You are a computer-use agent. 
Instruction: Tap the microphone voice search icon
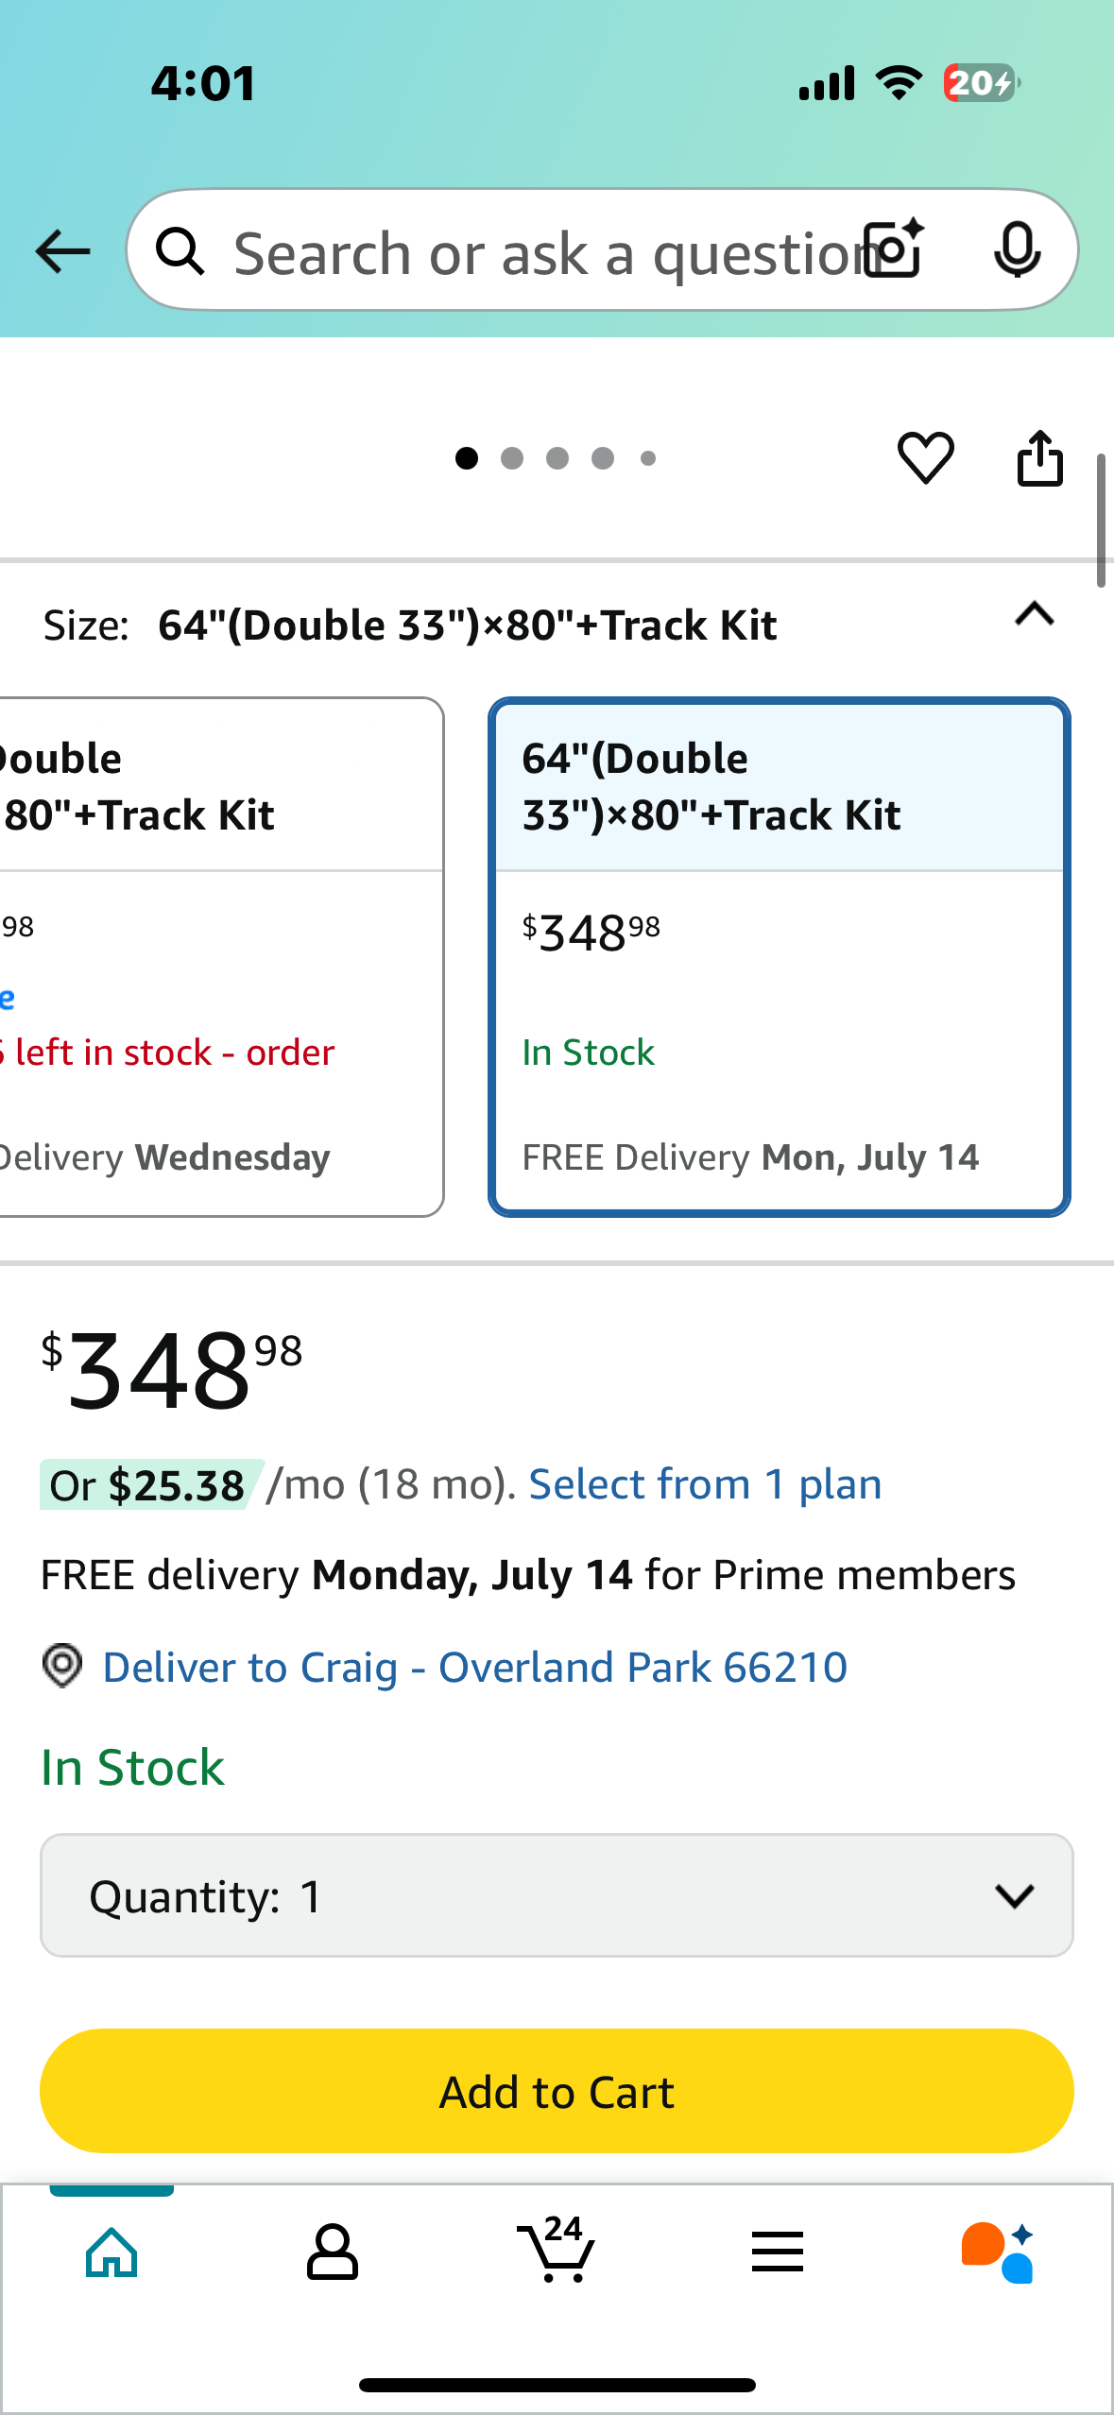tap(1018, 250)
